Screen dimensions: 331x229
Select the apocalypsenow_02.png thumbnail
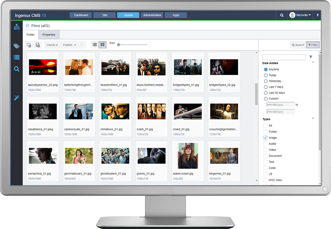pyautogui.click(x=43, y=67)
